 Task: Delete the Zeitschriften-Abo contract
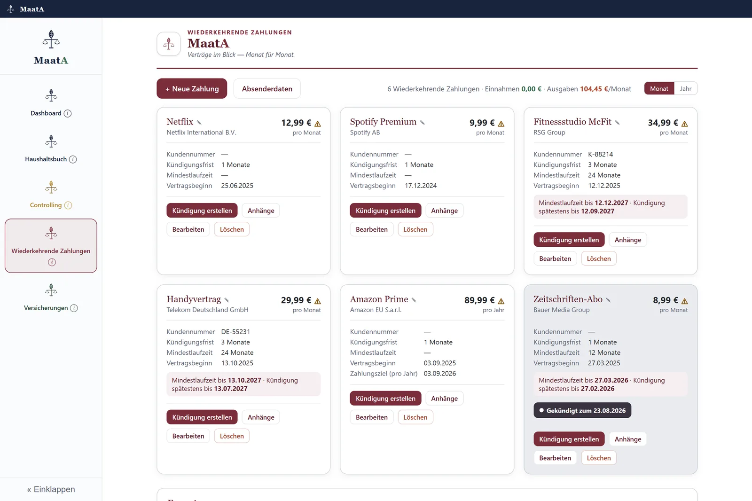click(x=599, y=458)
